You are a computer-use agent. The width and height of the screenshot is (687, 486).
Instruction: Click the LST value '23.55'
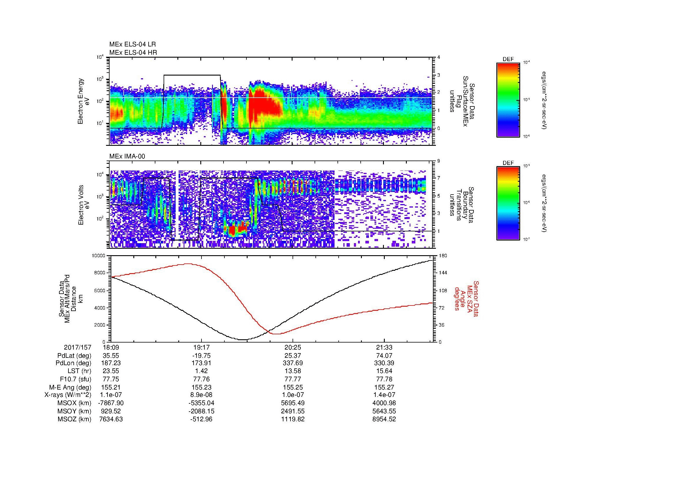(111, 371)
